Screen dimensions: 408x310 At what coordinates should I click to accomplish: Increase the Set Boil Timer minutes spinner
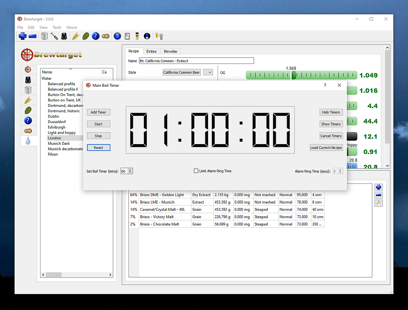(130, 170)
